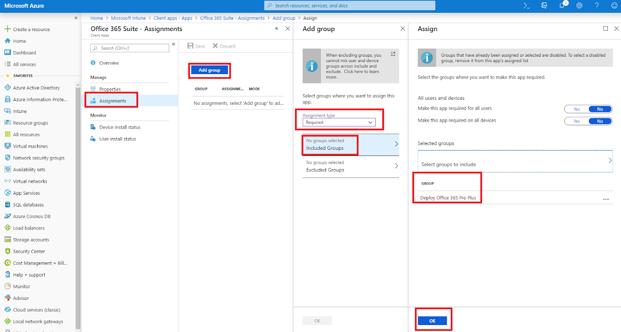Go to Client apps - Apps breadcrumb
Screen dimensions: 621x332
click(173, 18)
